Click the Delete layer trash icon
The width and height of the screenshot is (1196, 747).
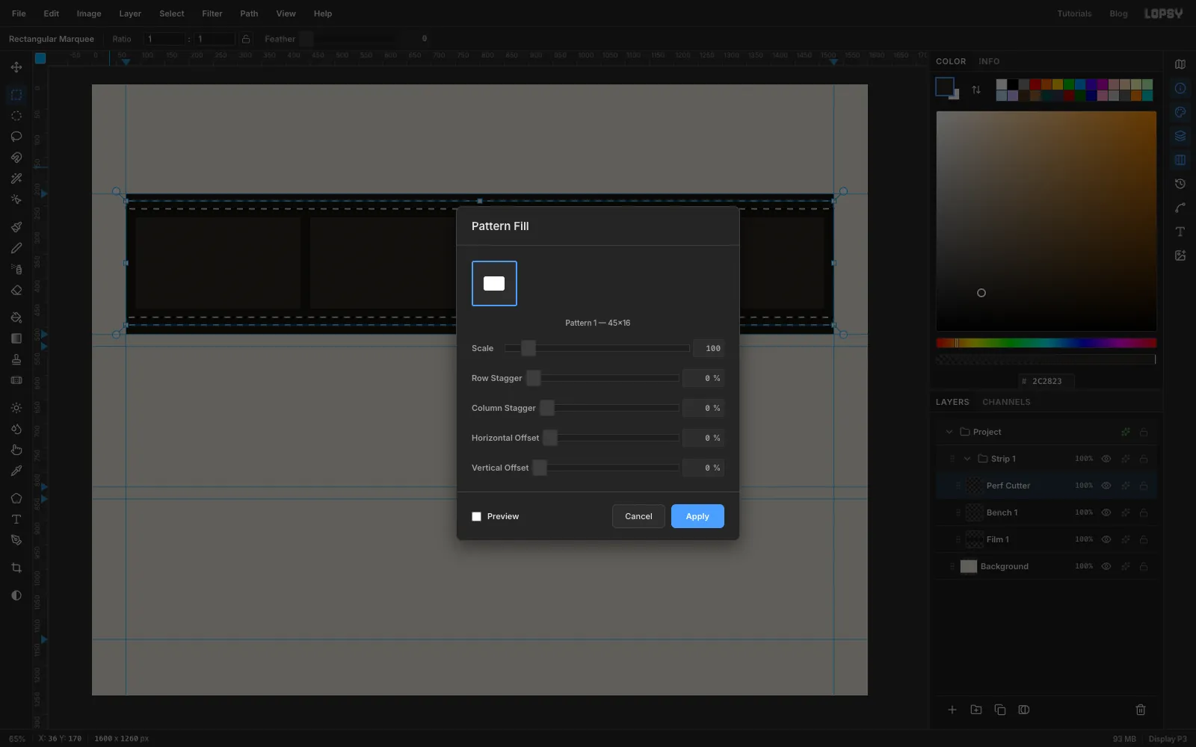coord(1141,710)
